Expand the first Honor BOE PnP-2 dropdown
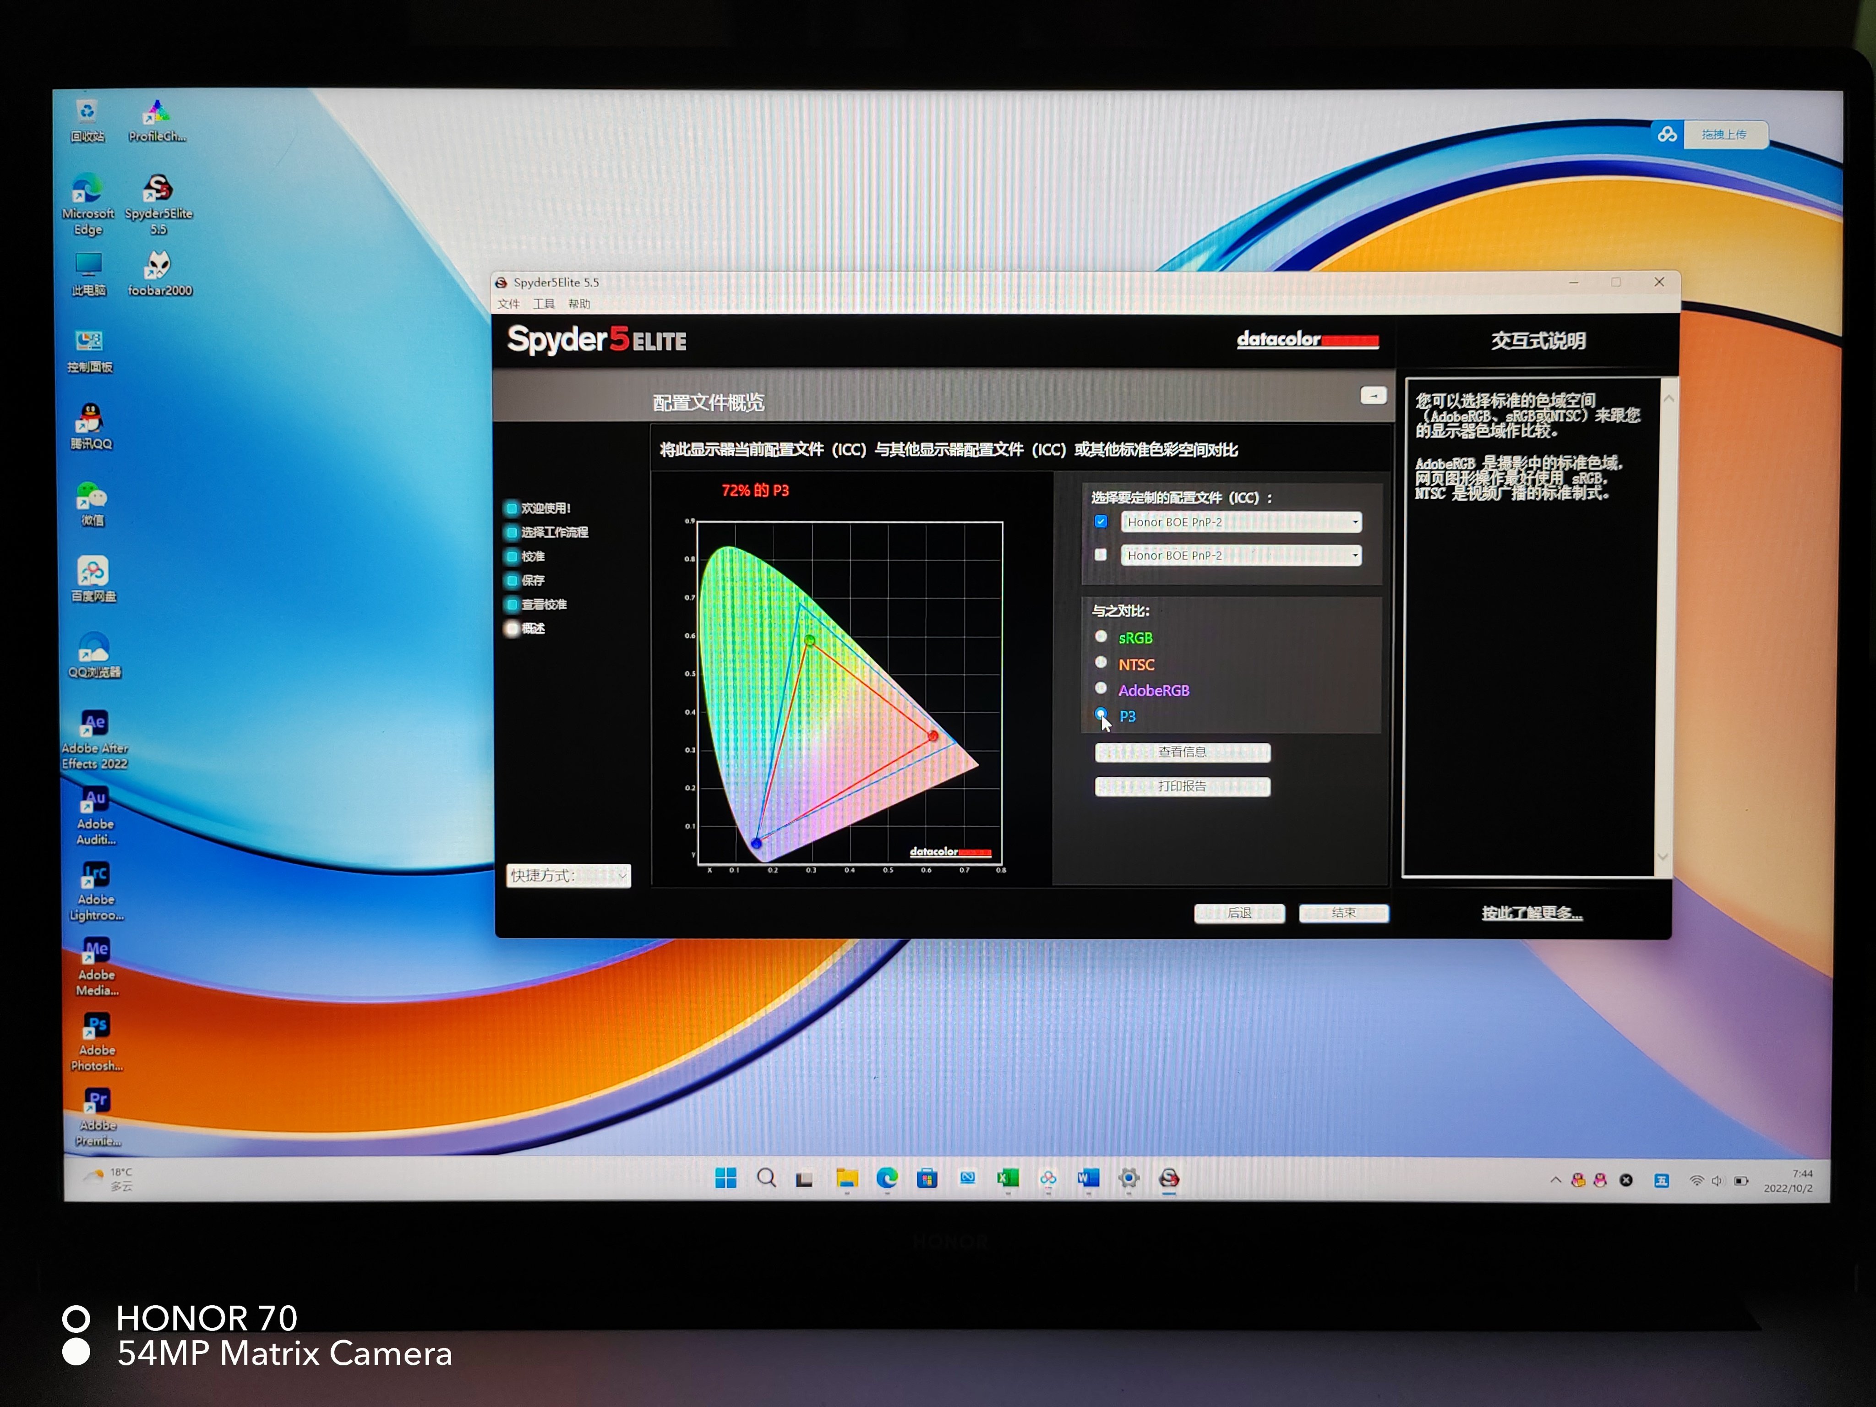 pos(1354,523)
